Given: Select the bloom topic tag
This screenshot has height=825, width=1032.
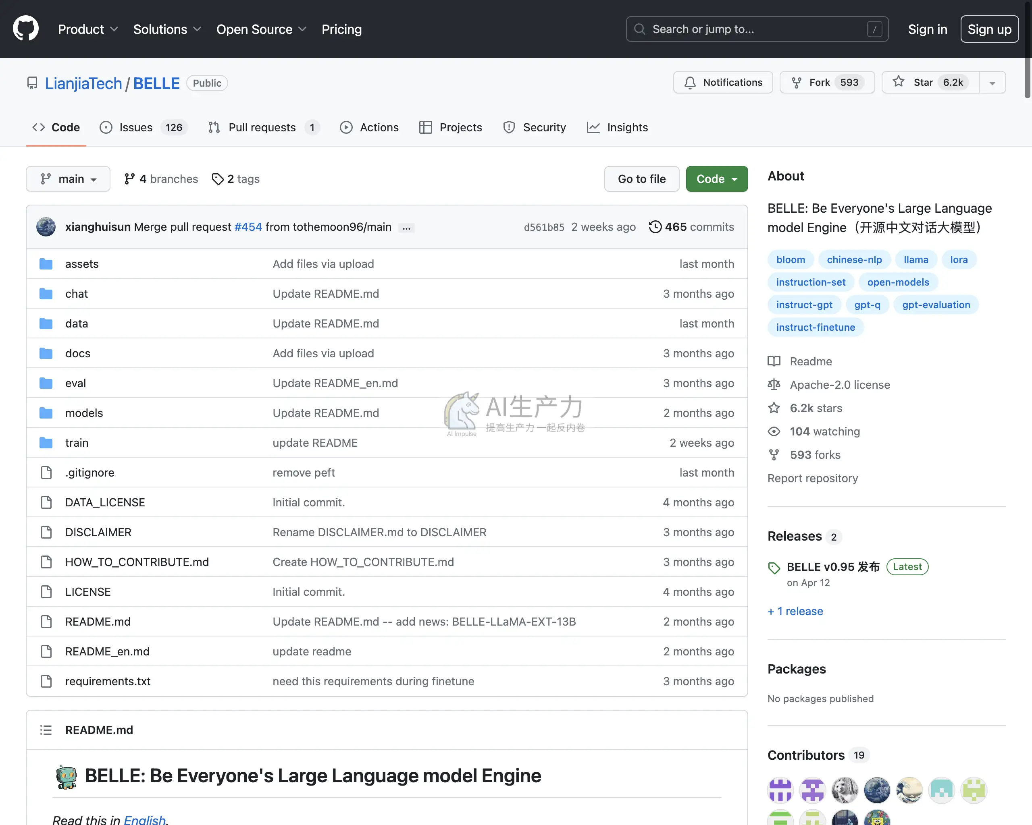Looking at the screenshot, I should 790,260.
